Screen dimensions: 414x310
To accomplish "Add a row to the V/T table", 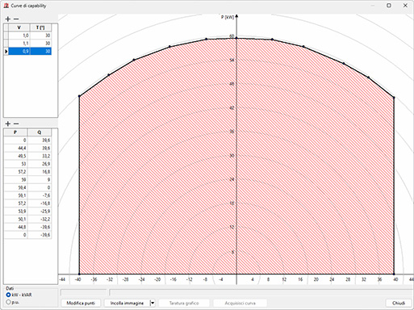I will pyautogui.click(x=8, y=19).
